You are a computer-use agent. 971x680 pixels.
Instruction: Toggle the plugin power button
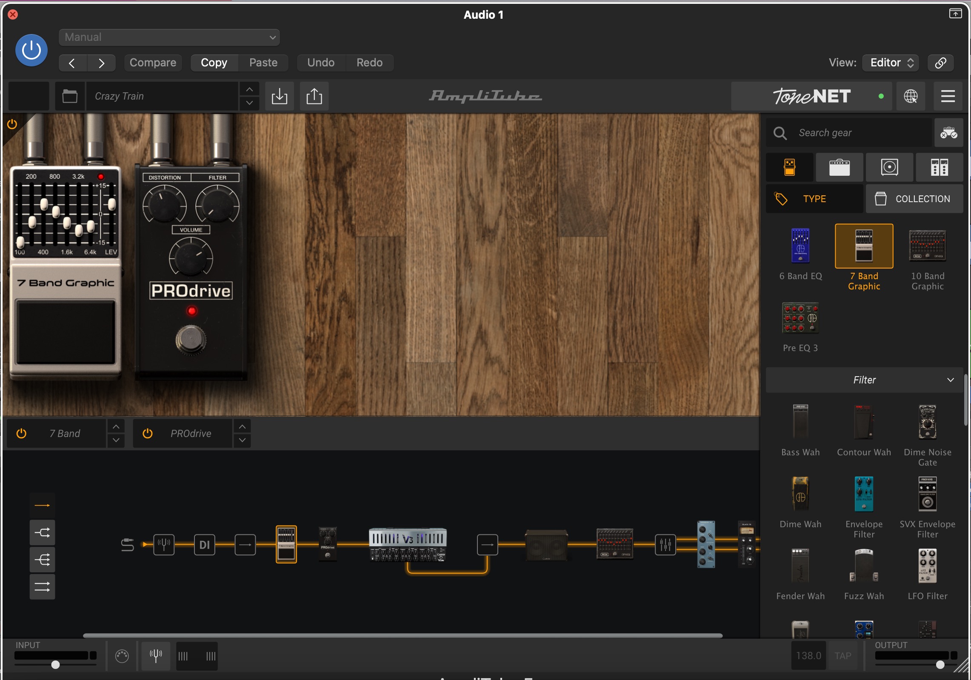(31, 50)
